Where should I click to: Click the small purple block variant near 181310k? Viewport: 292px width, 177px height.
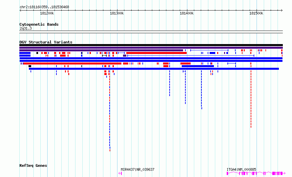125,56
